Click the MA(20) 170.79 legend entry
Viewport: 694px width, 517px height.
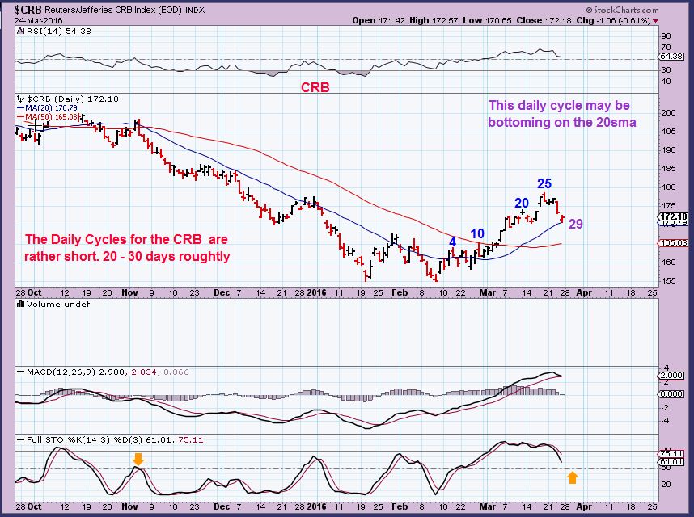48,107
